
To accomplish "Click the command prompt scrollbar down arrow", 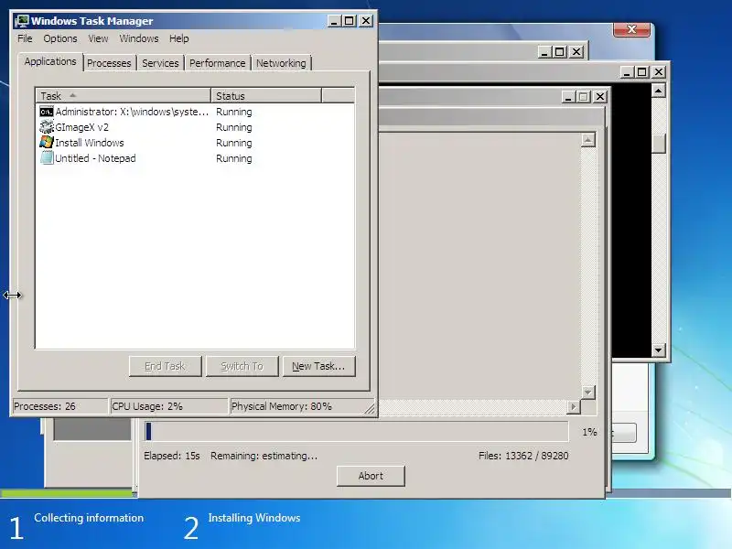I will (658, 350).
